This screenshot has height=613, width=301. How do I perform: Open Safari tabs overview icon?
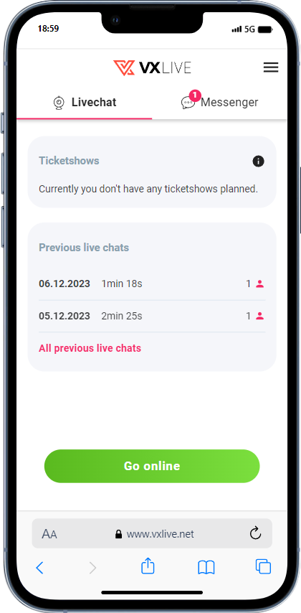coord(263,566)
